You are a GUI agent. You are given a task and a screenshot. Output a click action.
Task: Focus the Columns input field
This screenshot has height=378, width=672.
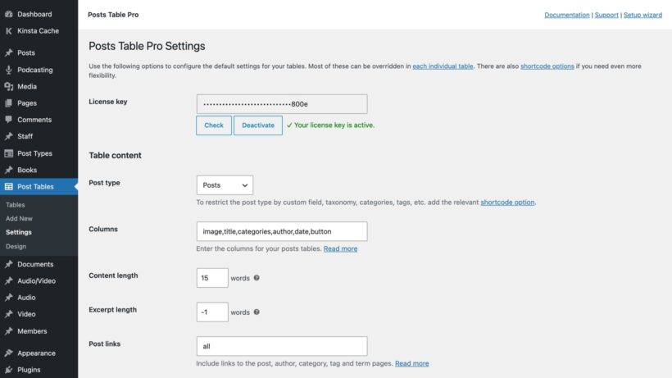[282, 231]
